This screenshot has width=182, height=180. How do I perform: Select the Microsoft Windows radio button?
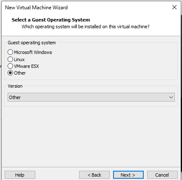10,52
